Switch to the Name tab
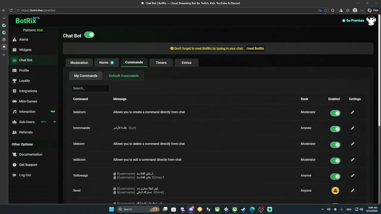The image size is (381, 214). click(107, 62)
